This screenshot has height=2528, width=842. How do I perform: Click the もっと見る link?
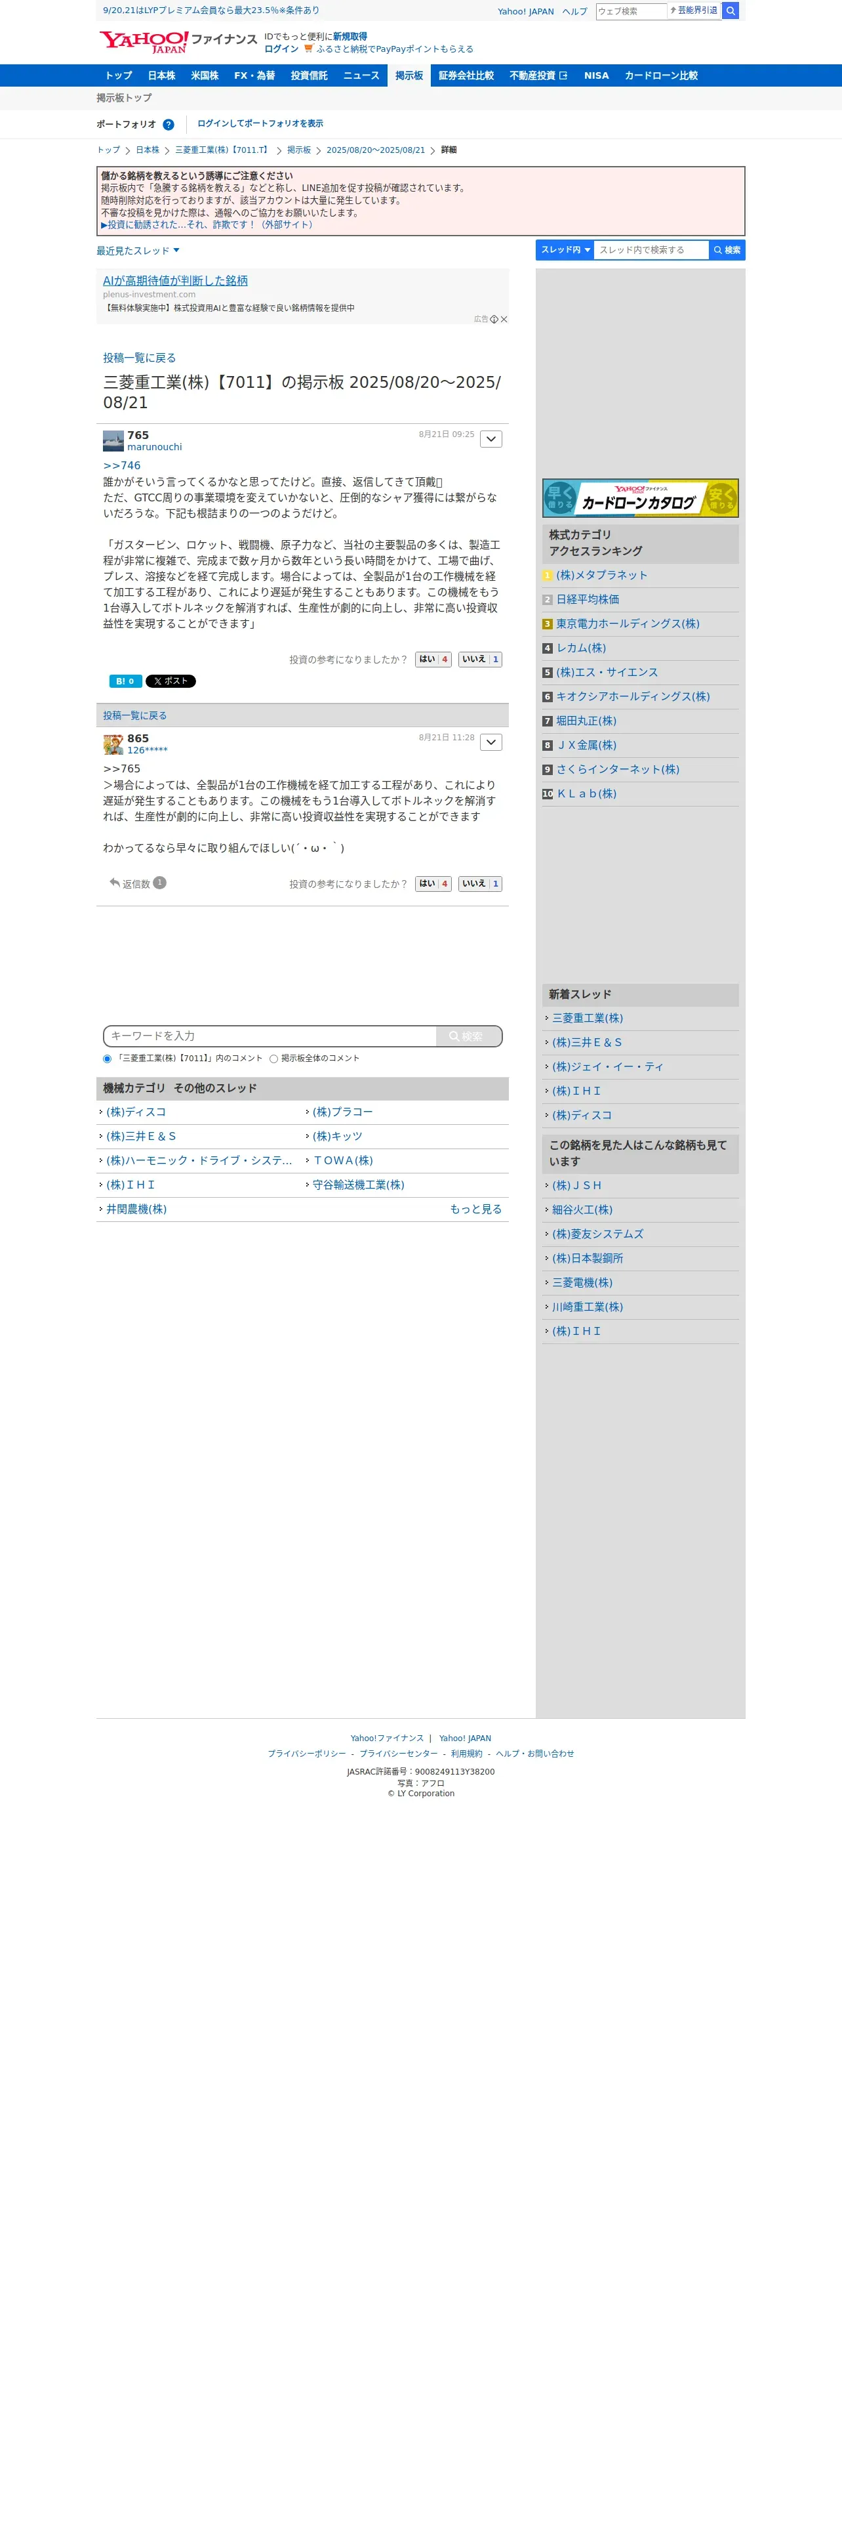pyautogui.click(x=475, y=1210)
